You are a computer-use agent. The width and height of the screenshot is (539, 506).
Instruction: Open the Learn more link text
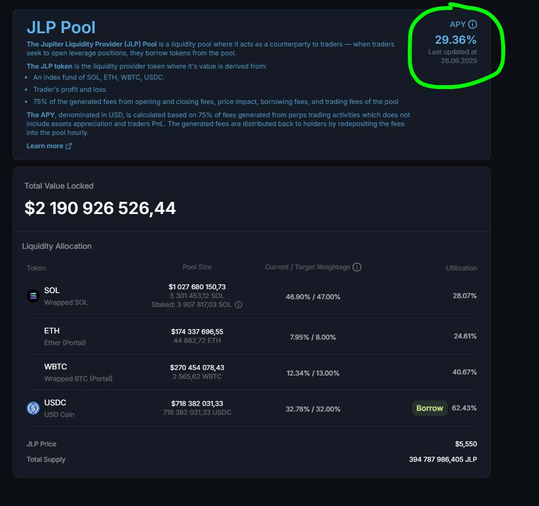coord(45,146)
